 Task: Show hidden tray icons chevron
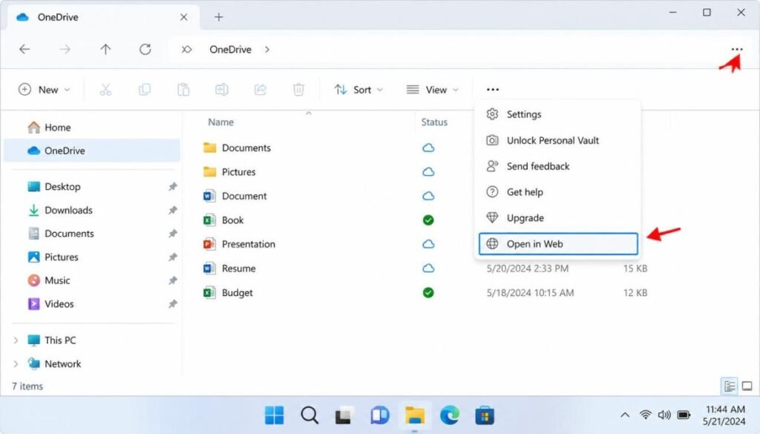coord(625,415)
